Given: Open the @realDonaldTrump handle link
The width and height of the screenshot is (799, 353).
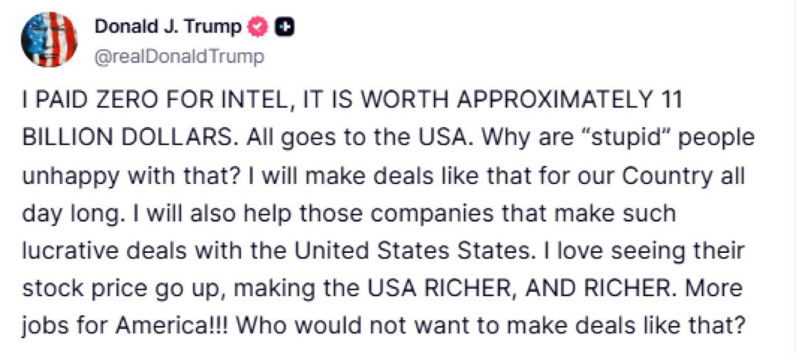Looking at the screenshot, I should (178, 57).
